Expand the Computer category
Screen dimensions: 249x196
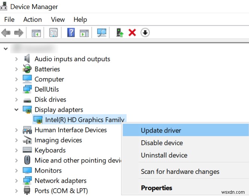point(16,79)
